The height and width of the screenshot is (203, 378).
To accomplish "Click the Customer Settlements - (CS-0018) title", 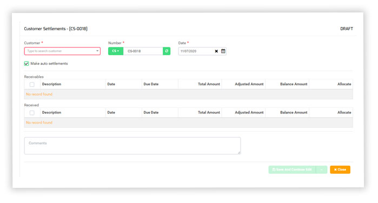I will point(56,29).
